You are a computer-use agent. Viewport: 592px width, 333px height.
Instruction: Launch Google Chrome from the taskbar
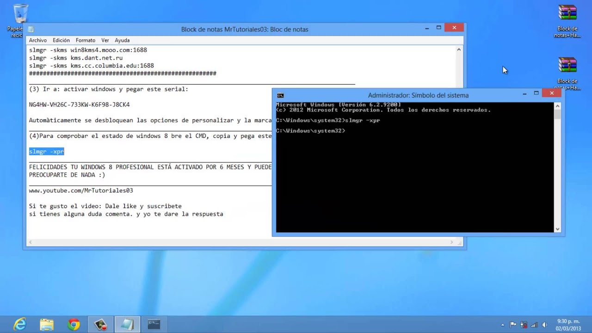(74, 324)
